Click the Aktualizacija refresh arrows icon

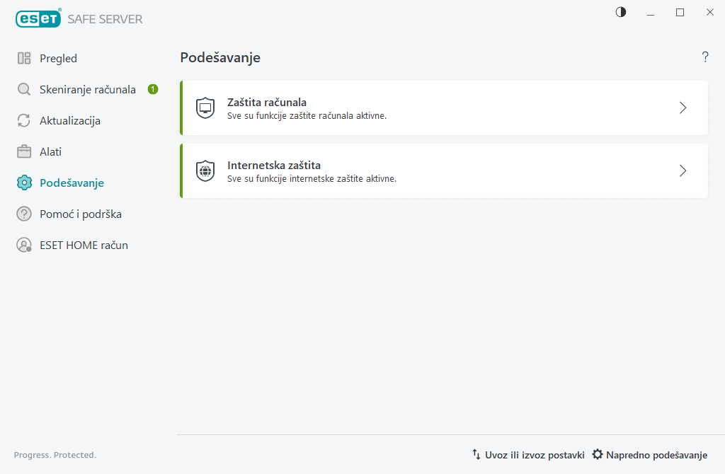[x=24, y=121]
